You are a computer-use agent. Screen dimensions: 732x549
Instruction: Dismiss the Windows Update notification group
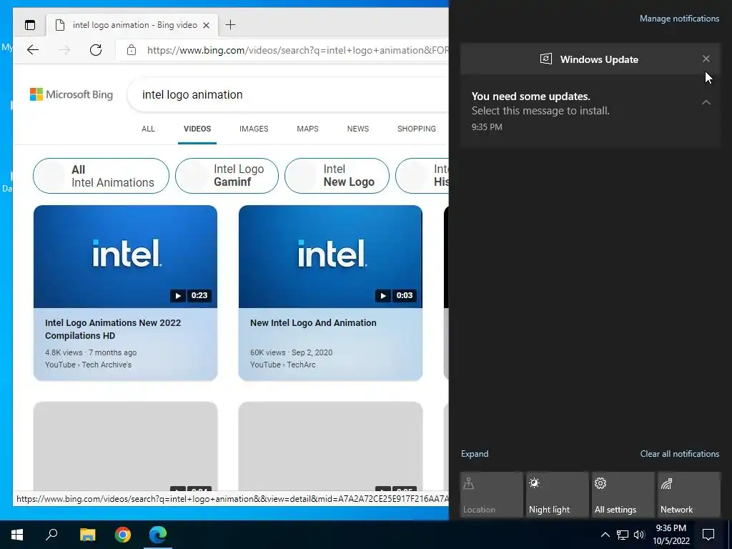coord(706,59)
